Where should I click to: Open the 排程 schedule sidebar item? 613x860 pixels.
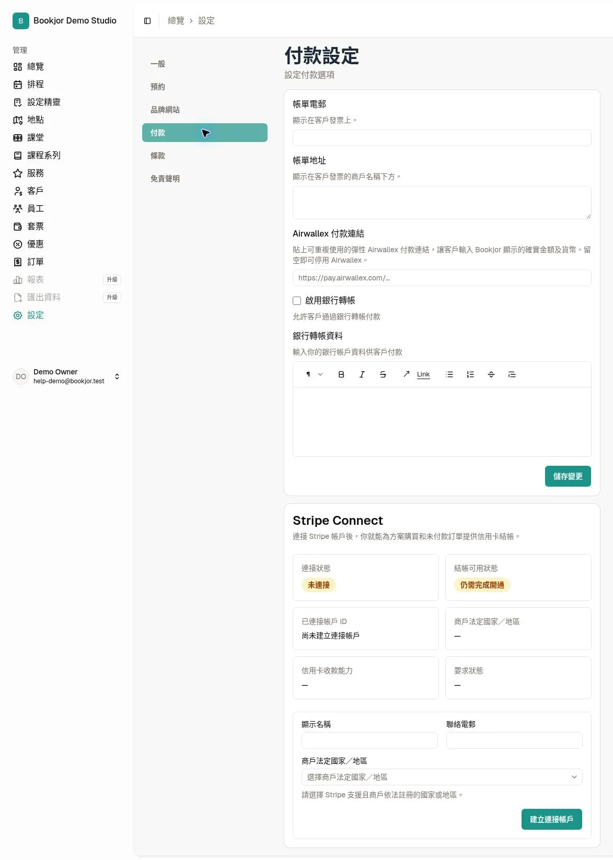click(66, 85)
